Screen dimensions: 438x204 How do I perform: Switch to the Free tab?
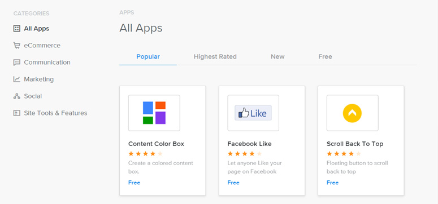click(x=325, y=56)
